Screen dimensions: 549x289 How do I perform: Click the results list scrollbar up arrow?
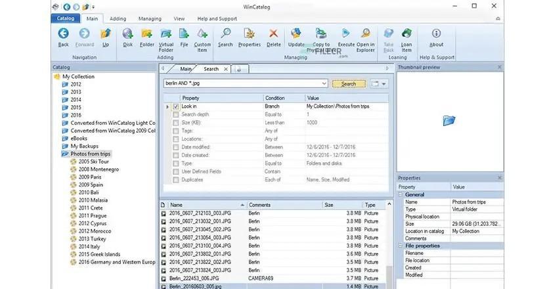(x=389, y=204)
